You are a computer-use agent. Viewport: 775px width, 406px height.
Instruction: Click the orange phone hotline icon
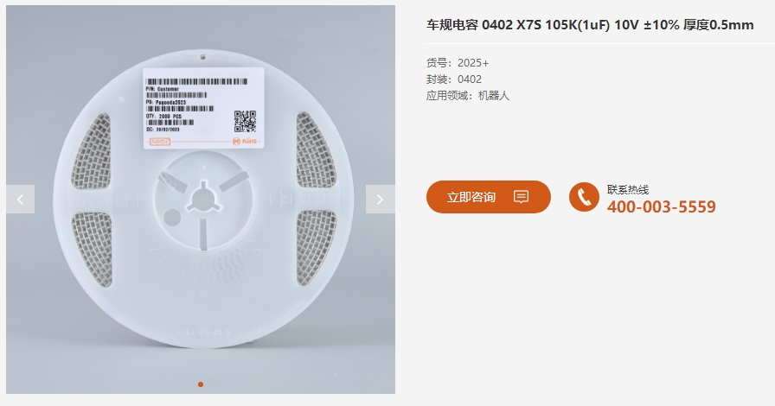pos(584,197)
